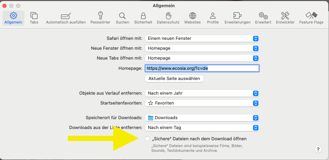Click the Aktuelle Seite auswählen button
The image size is (329, 160).
[175, 79]
